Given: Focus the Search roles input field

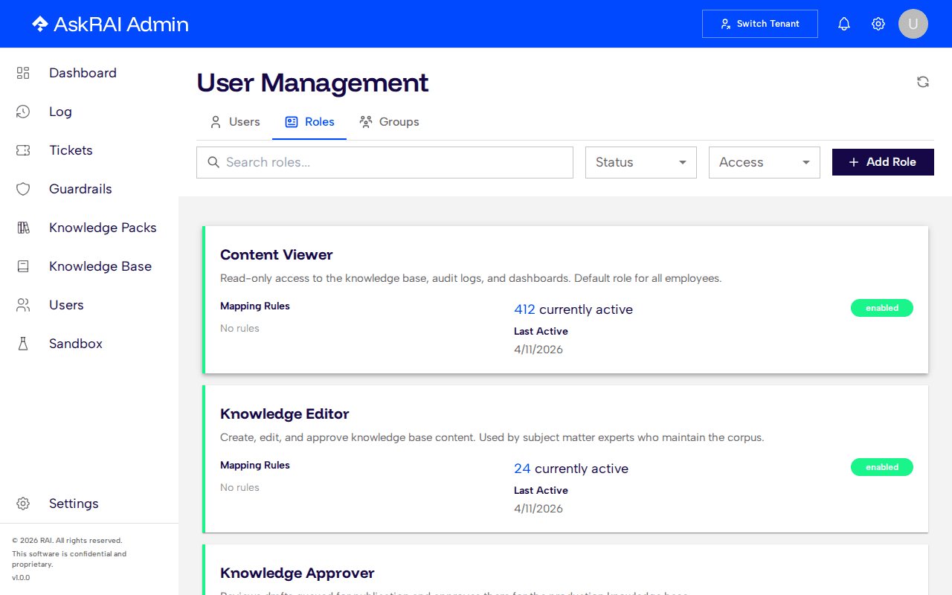Looking at the screenshot, I should [x=385, y=162].
